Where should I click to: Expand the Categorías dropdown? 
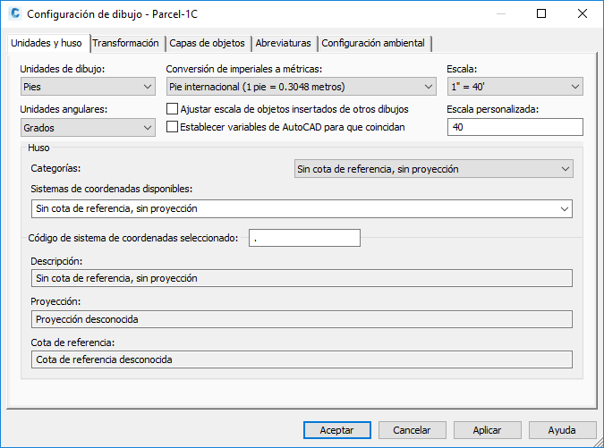[434, 169]
